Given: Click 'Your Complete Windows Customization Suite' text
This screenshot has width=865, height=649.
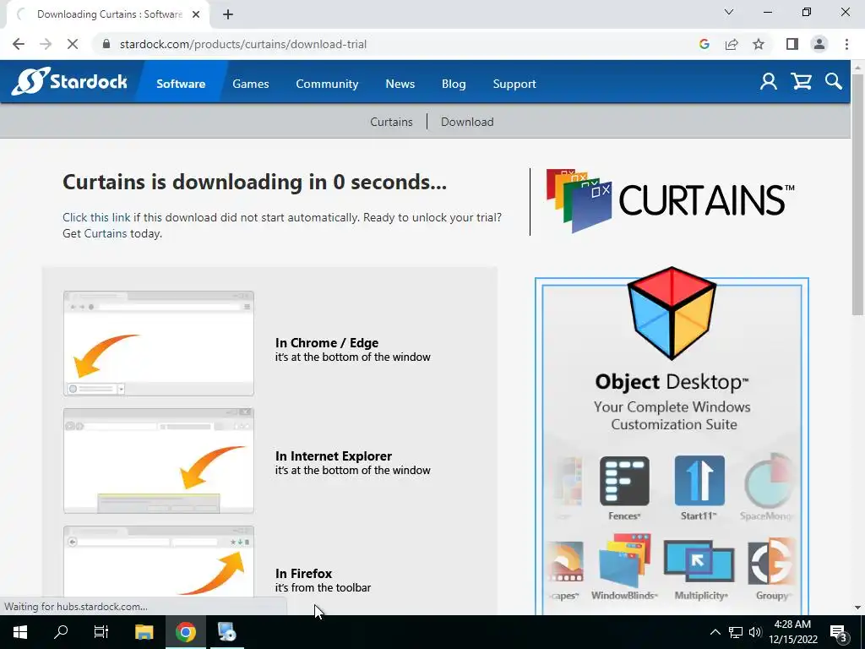Looking at the screenshot, I should 672,416.
